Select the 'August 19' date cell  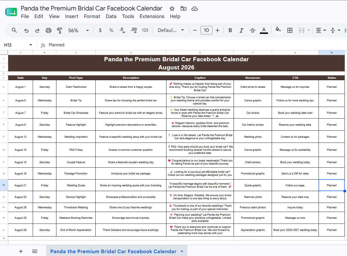(21, 174)
